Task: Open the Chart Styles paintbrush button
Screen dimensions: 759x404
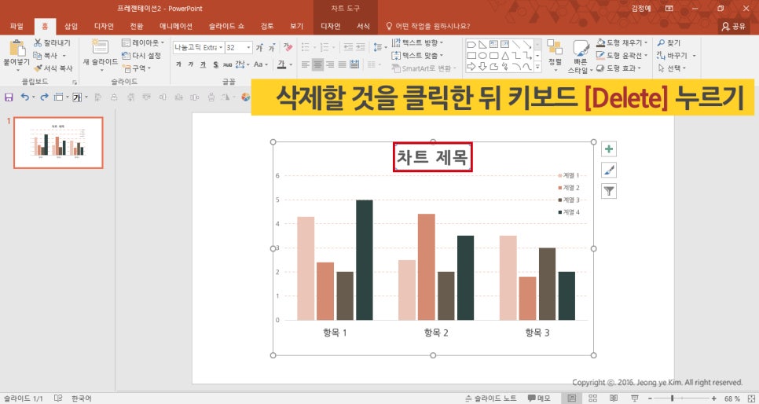Action: [x=609, y=170]
